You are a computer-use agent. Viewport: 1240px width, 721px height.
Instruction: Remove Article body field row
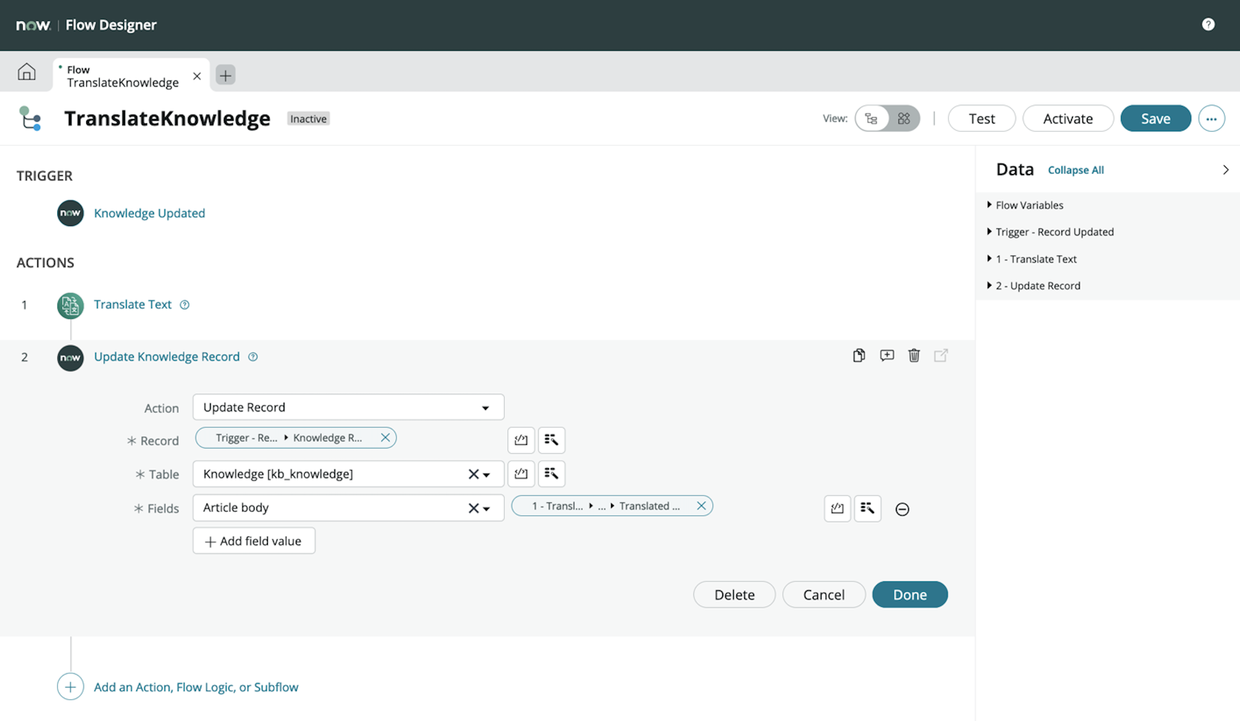click(902, 509)
